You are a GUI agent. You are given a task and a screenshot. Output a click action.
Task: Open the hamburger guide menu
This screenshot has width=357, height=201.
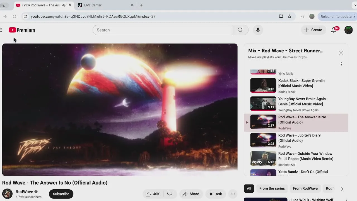pos(1,30)
